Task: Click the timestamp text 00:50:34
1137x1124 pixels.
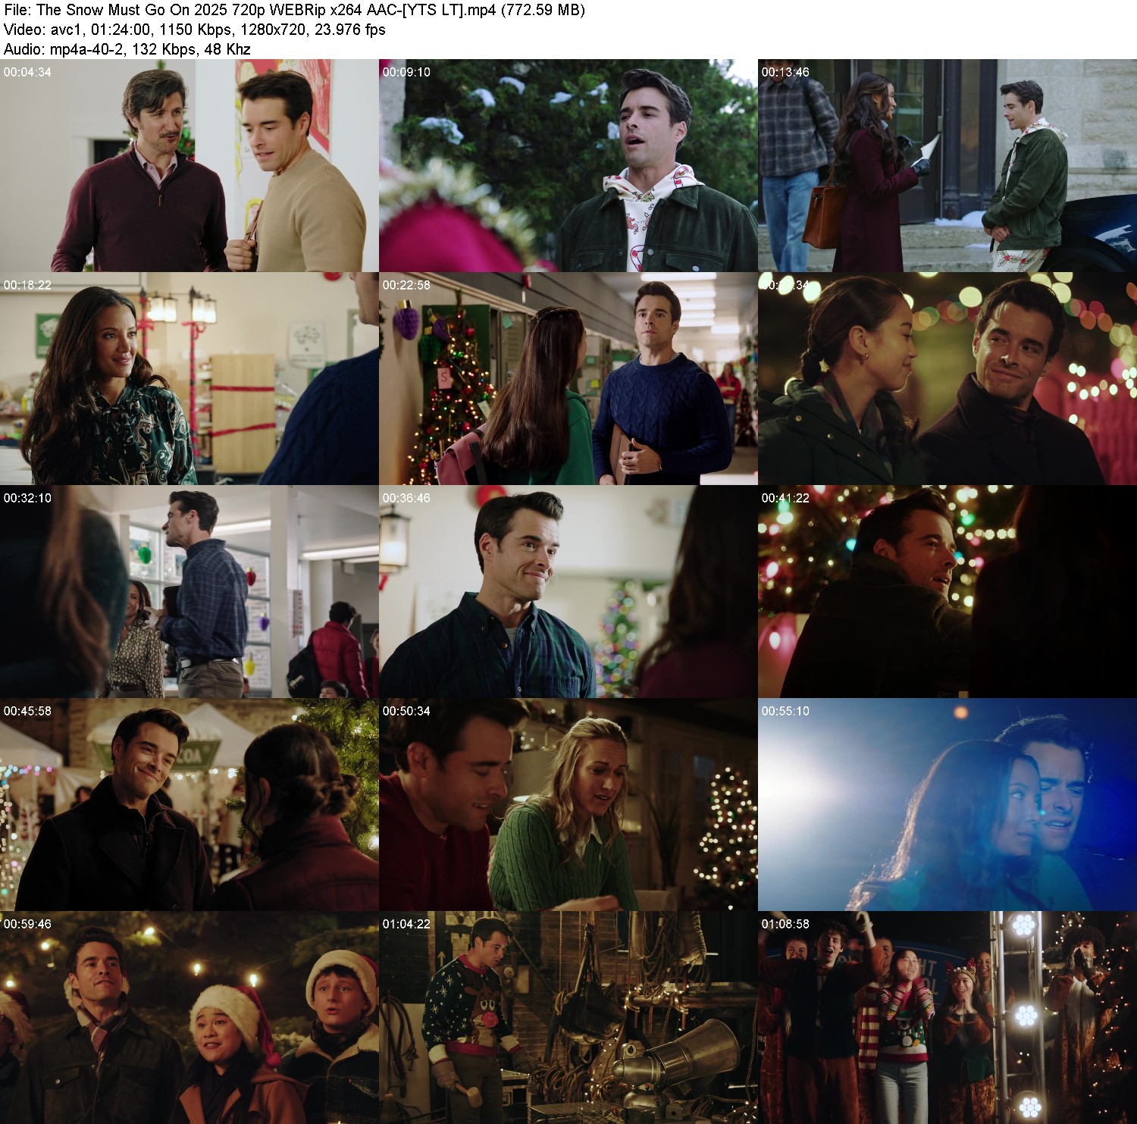Action: 406,711
